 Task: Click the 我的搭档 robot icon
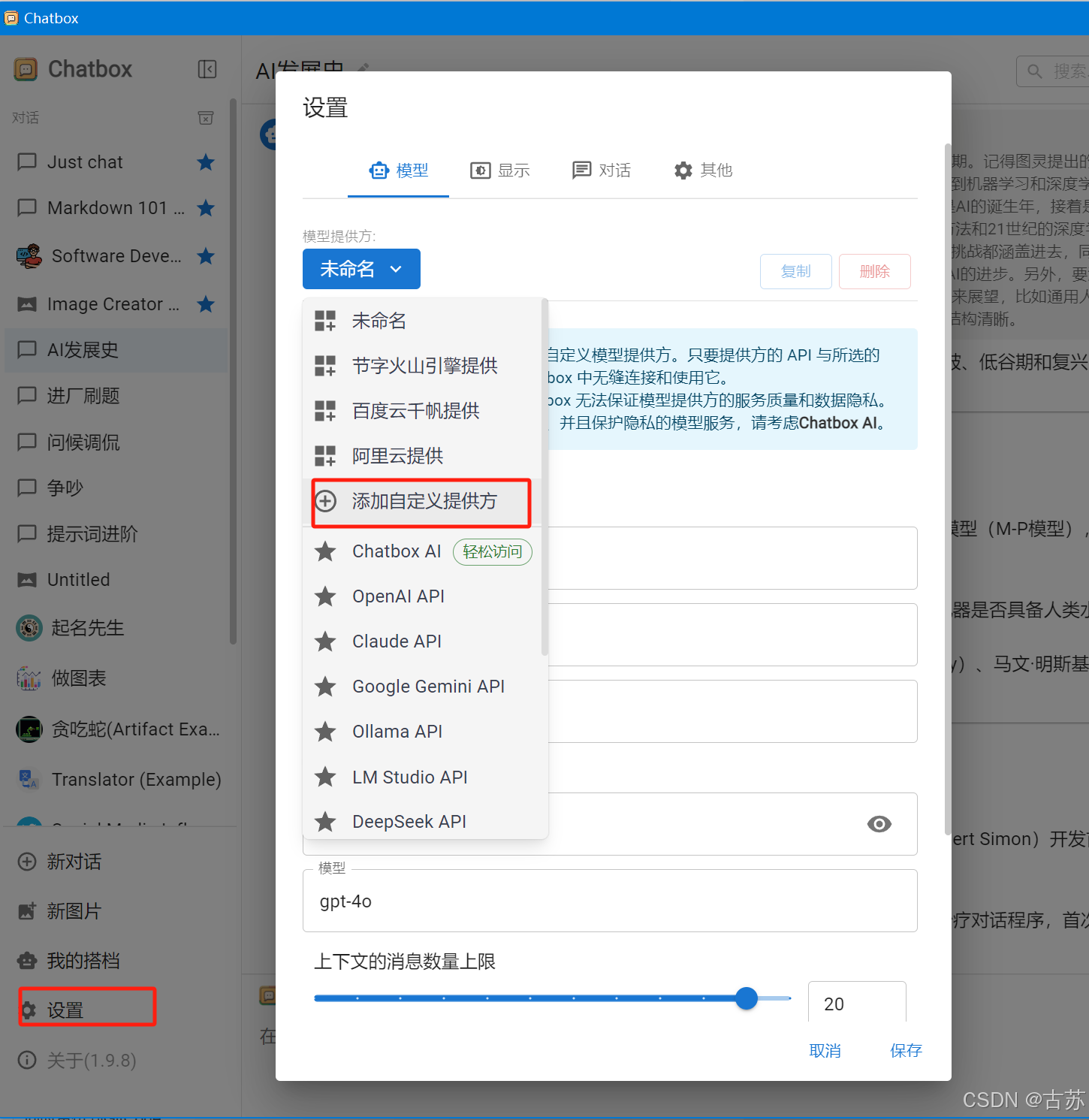(x=27, y=961)
